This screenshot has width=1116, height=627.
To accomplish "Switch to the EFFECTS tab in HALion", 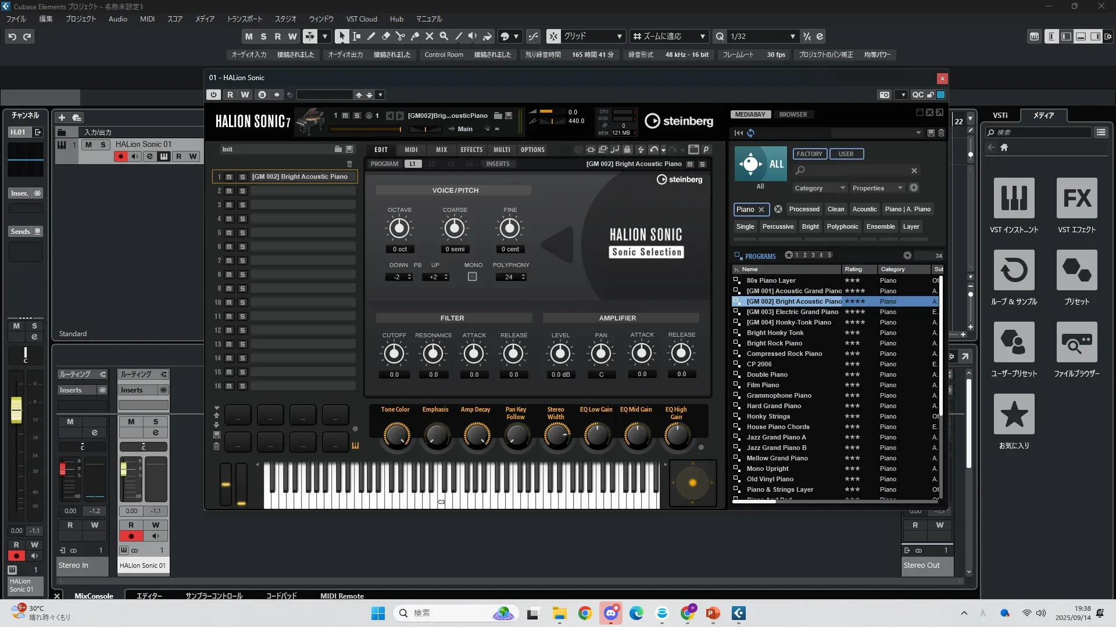I will pyautogui.click(x=471, y=150).
